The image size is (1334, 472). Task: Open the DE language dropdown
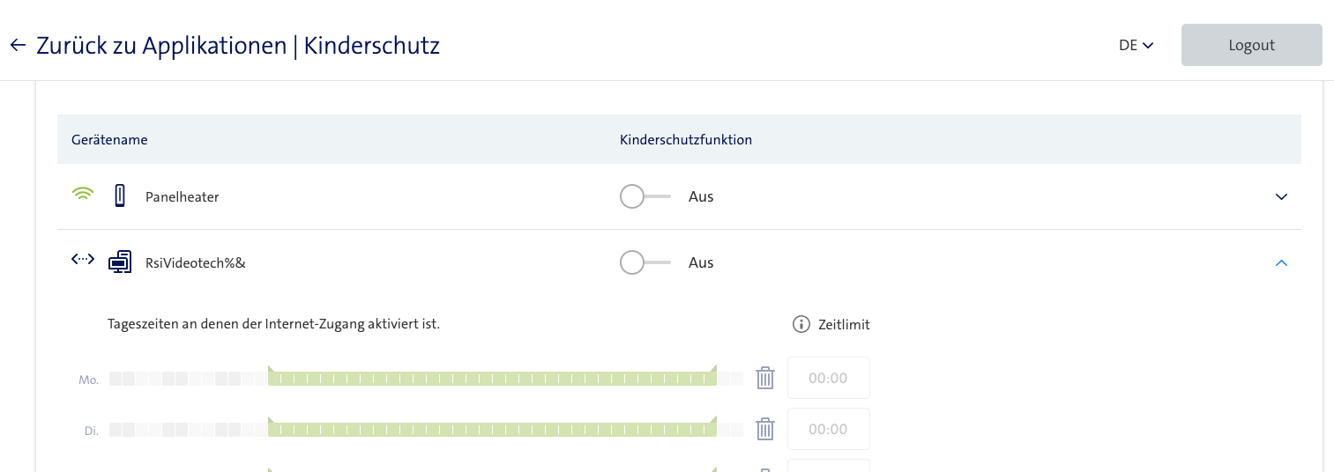1136,46
